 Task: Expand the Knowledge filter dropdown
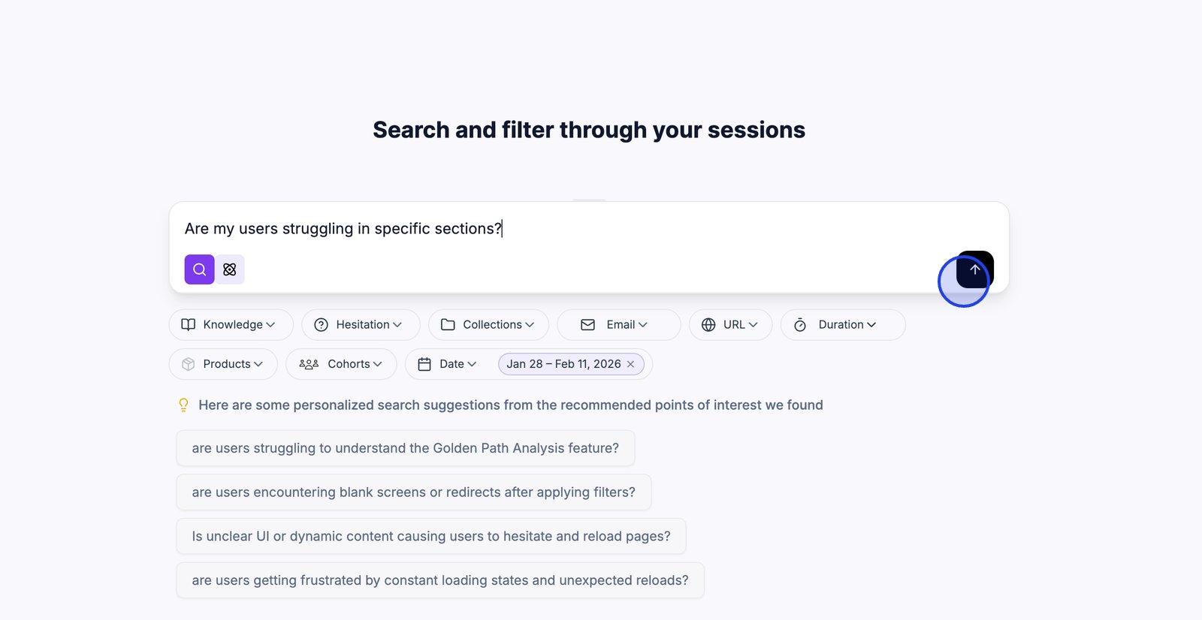pyautogui.click(x=270, y=325)
